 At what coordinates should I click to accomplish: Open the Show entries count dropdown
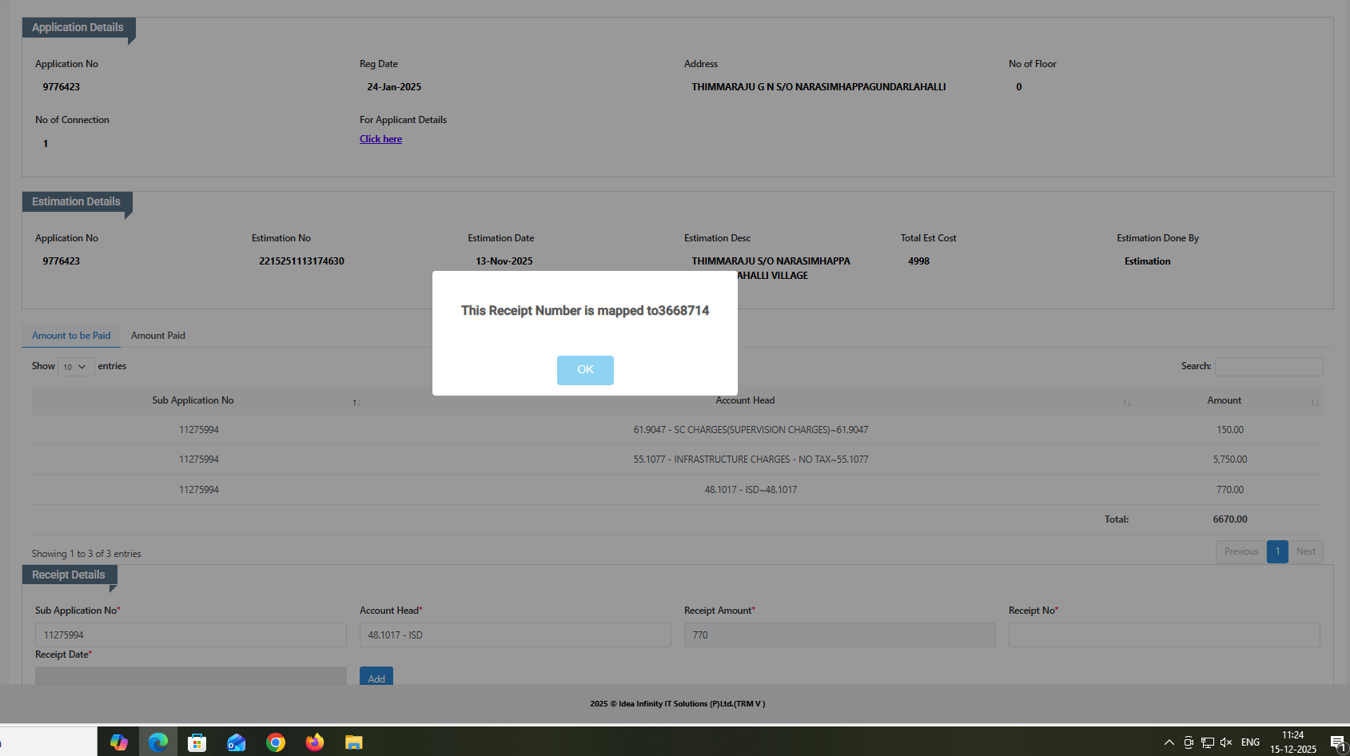[76, 367]
